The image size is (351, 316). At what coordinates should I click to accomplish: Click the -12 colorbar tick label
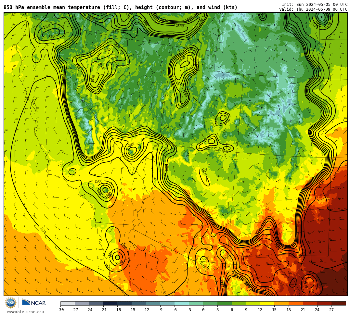(146, 310)
